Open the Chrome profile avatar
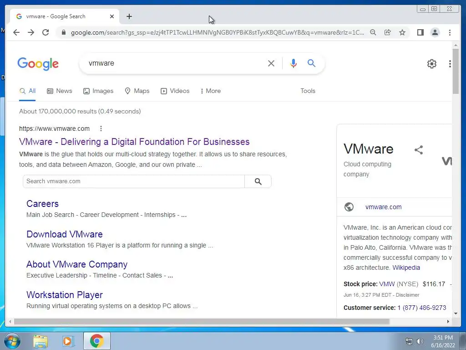Viewport: 466px width, 350px height. click(435, 32)
